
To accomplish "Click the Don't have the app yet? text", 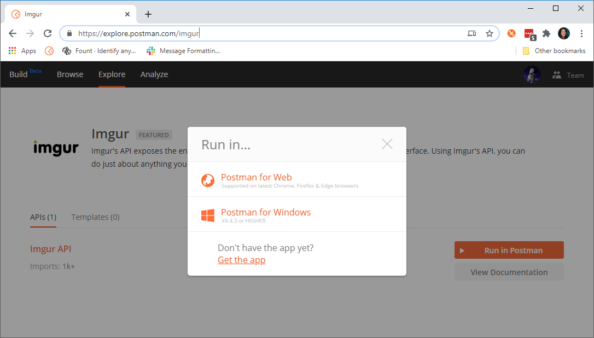I will 266,248.
